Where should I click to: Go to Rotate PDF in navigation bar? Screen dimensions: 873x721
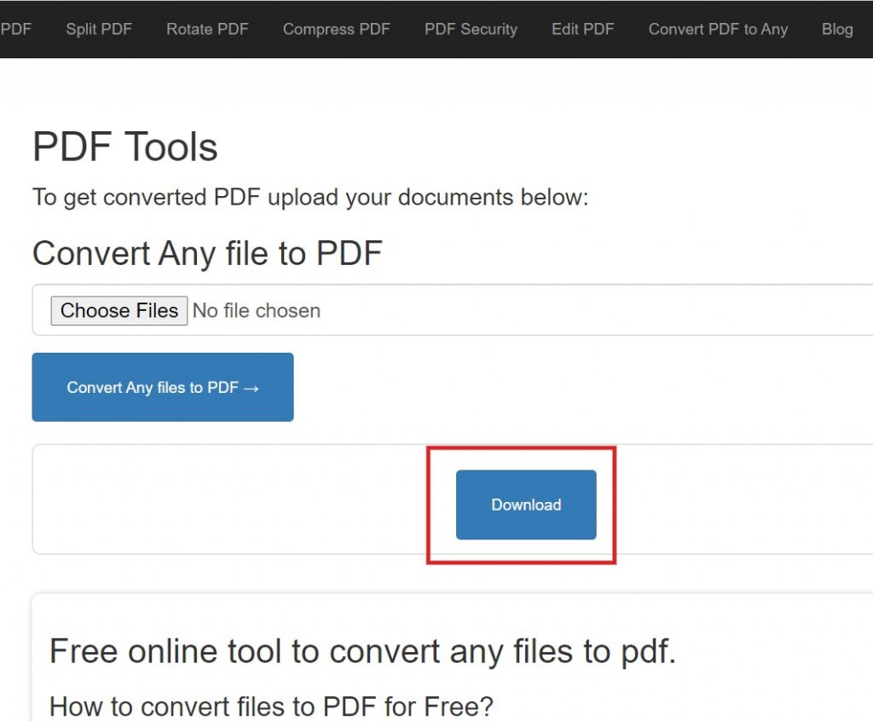(207, 29)
